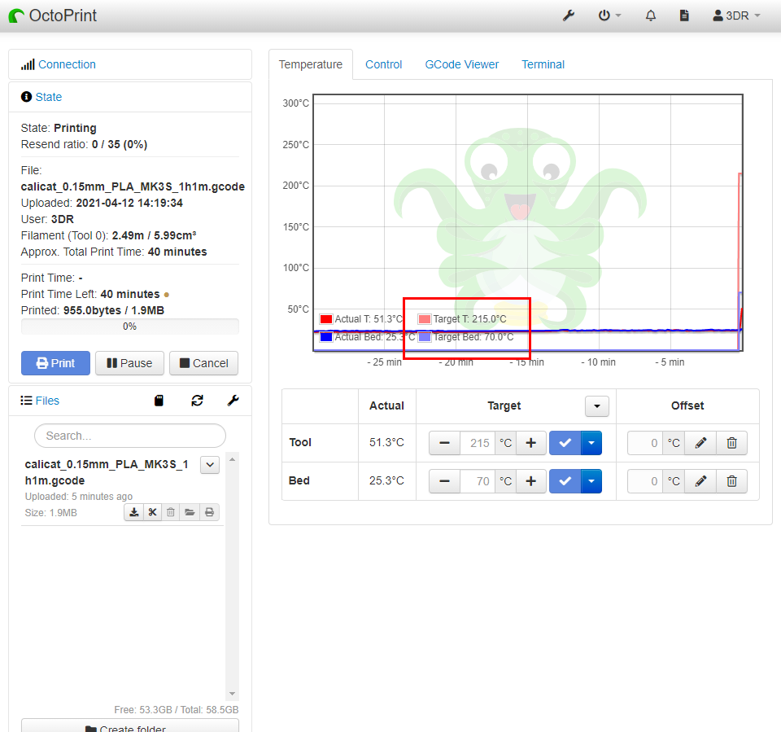Image resolution: width=781 pixels, height=732 pixels.
Task: Expand calicat gcode file details chevron
Action: point(210,465)
